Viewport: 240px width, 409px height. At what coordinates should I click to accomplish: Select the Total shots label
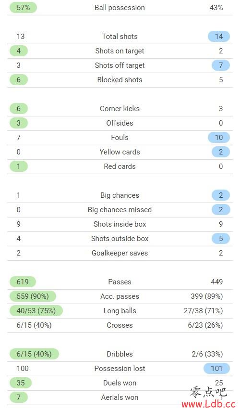120,37
